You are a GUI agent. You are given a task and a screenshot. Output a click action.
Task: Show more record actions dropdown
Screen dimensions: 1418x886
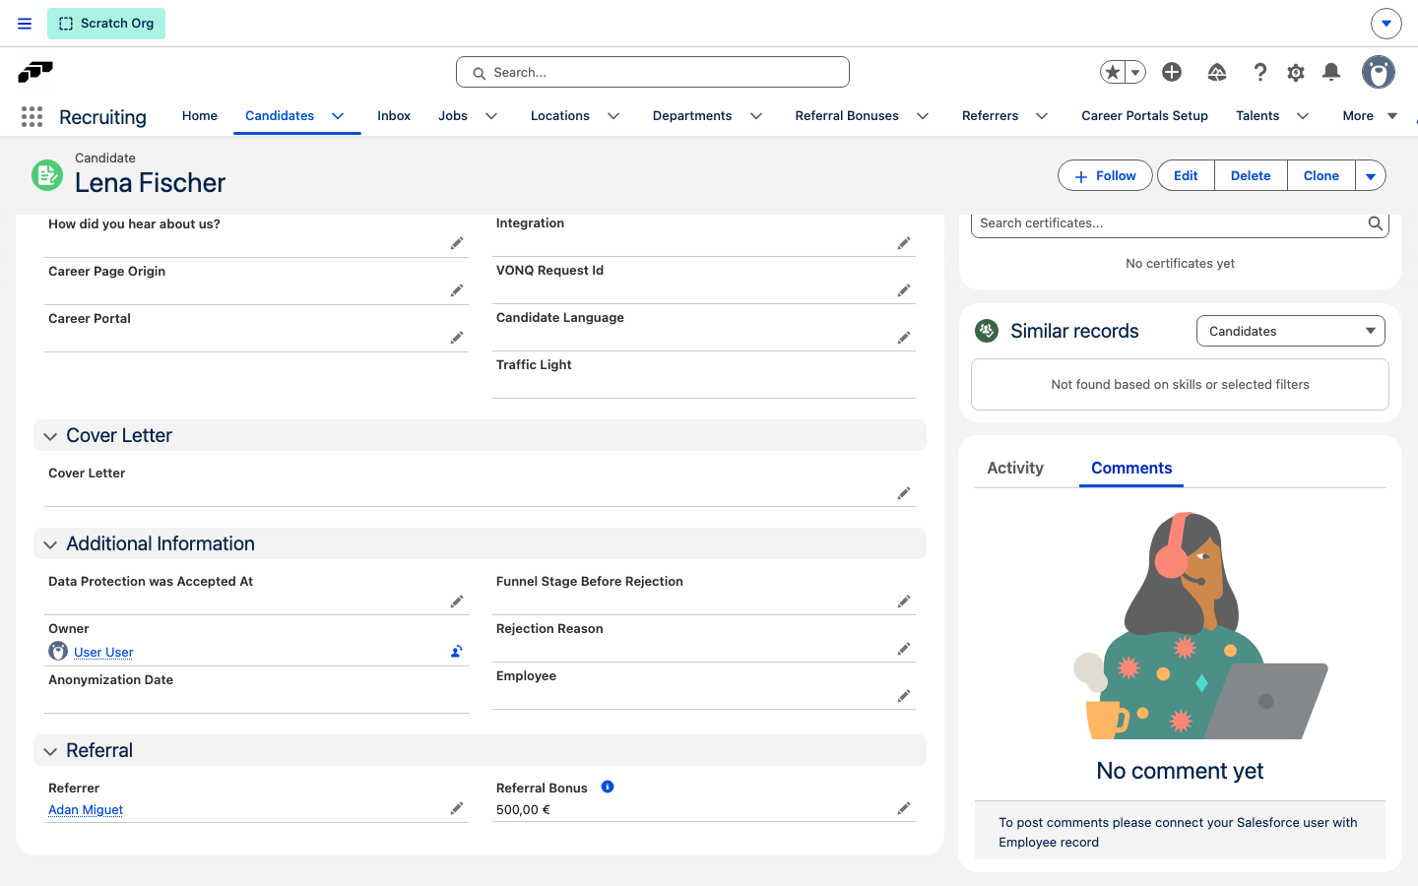pos(1371,176)
